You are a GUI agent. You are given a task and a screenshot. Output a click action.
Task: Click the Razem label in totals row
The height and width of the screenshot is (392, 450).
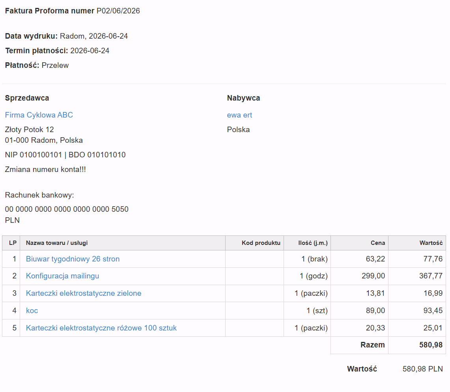pos(373,345)
